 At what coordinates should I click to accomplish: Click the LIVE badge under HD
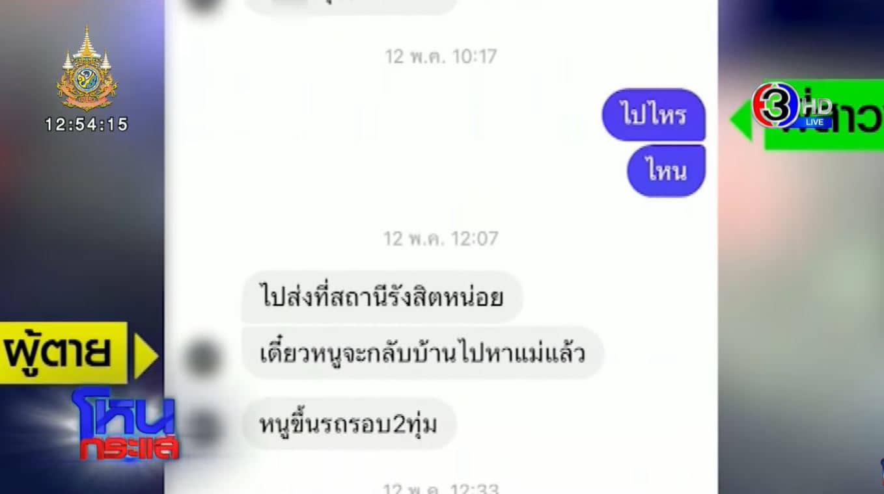click(x=814, y=122)
